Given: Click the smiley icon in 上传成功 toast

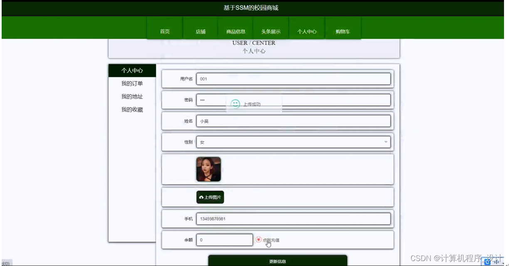Looking at the screenshot, I should pos(235,104).
